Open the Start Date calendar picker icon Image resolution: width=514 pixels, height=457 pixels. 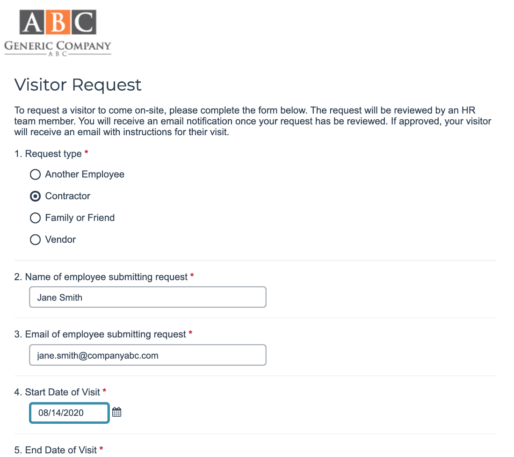[117, 413]
